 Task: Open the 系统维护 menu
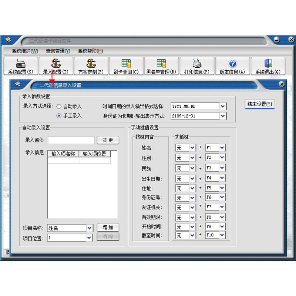click(x=25, y=51)
